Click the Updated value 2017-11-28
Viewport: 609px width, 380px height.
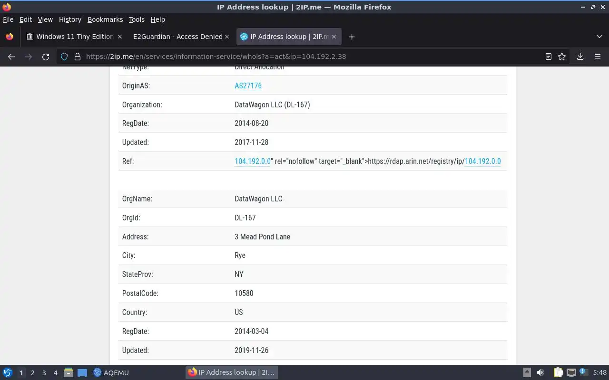[251, 142]
